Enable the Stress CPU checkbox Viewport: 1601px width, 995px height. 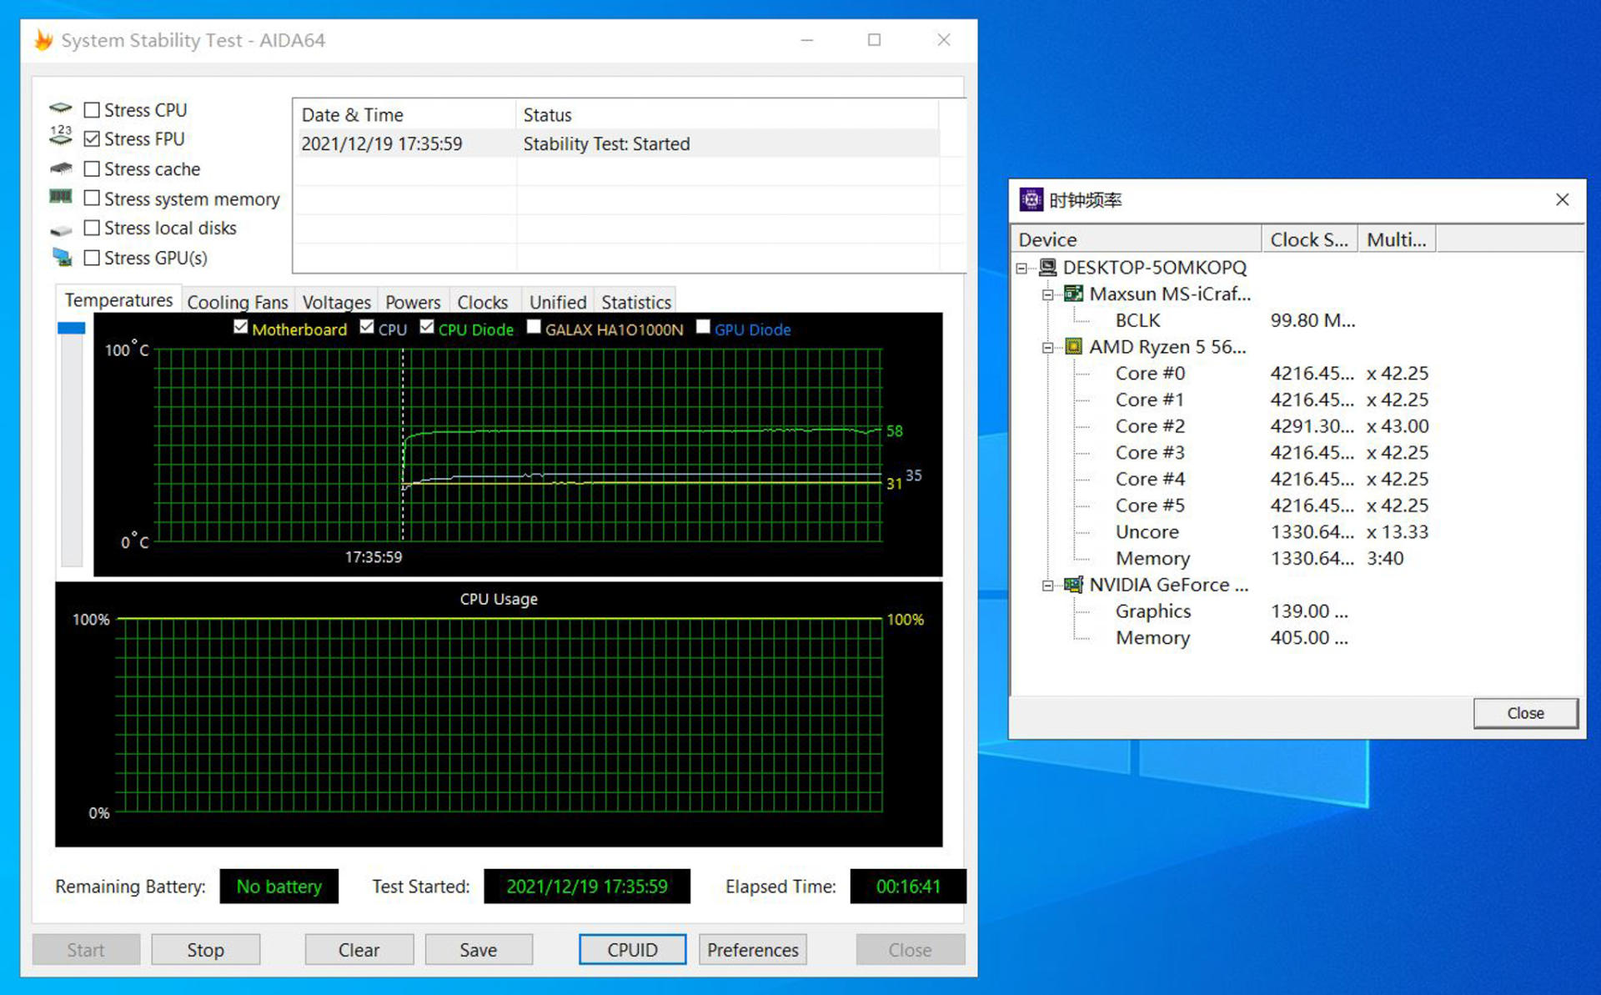(x=93, y=110)
